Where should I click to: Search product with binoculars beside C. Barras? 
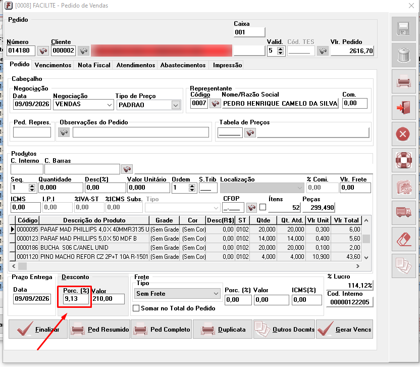coord(127,169)
